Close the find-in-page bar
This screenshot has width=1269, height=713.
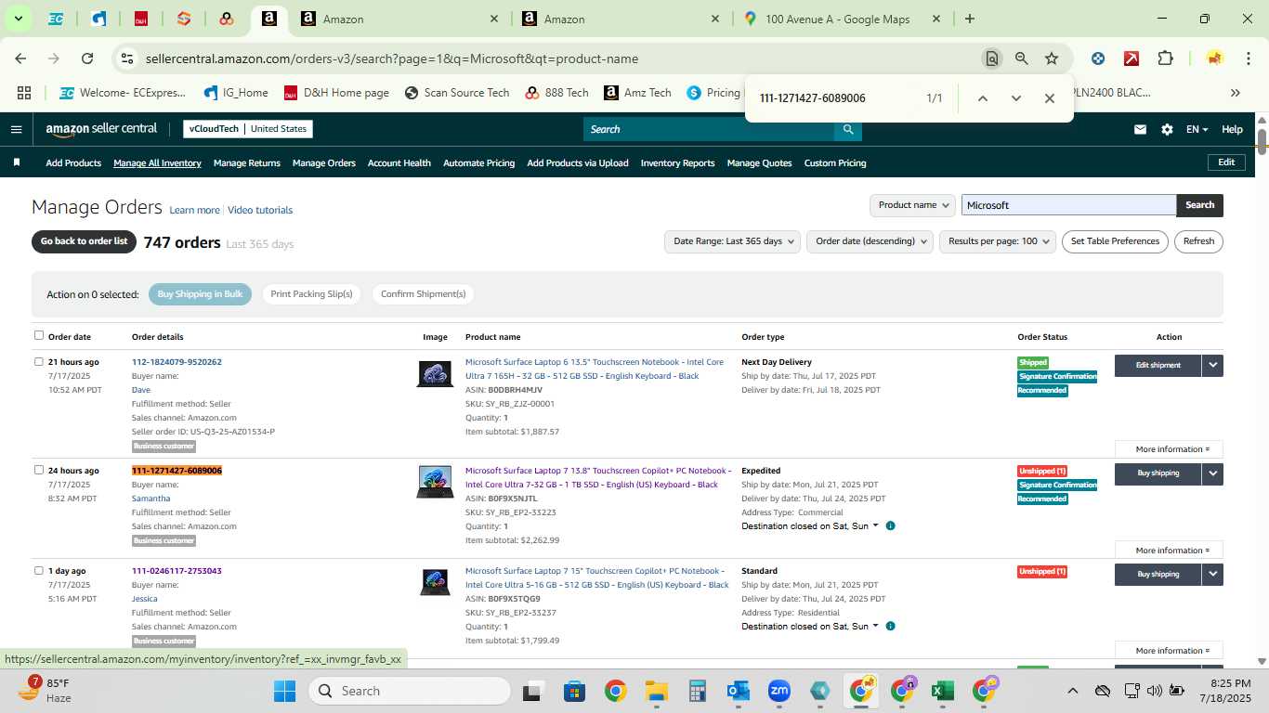(x=1049, y=98)
